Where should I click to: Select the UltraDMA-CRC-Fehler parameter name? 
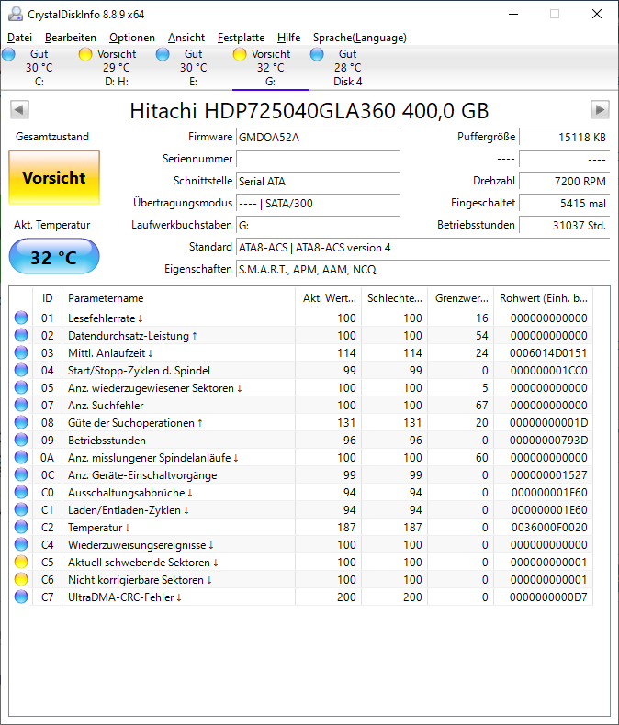[125, 597]
